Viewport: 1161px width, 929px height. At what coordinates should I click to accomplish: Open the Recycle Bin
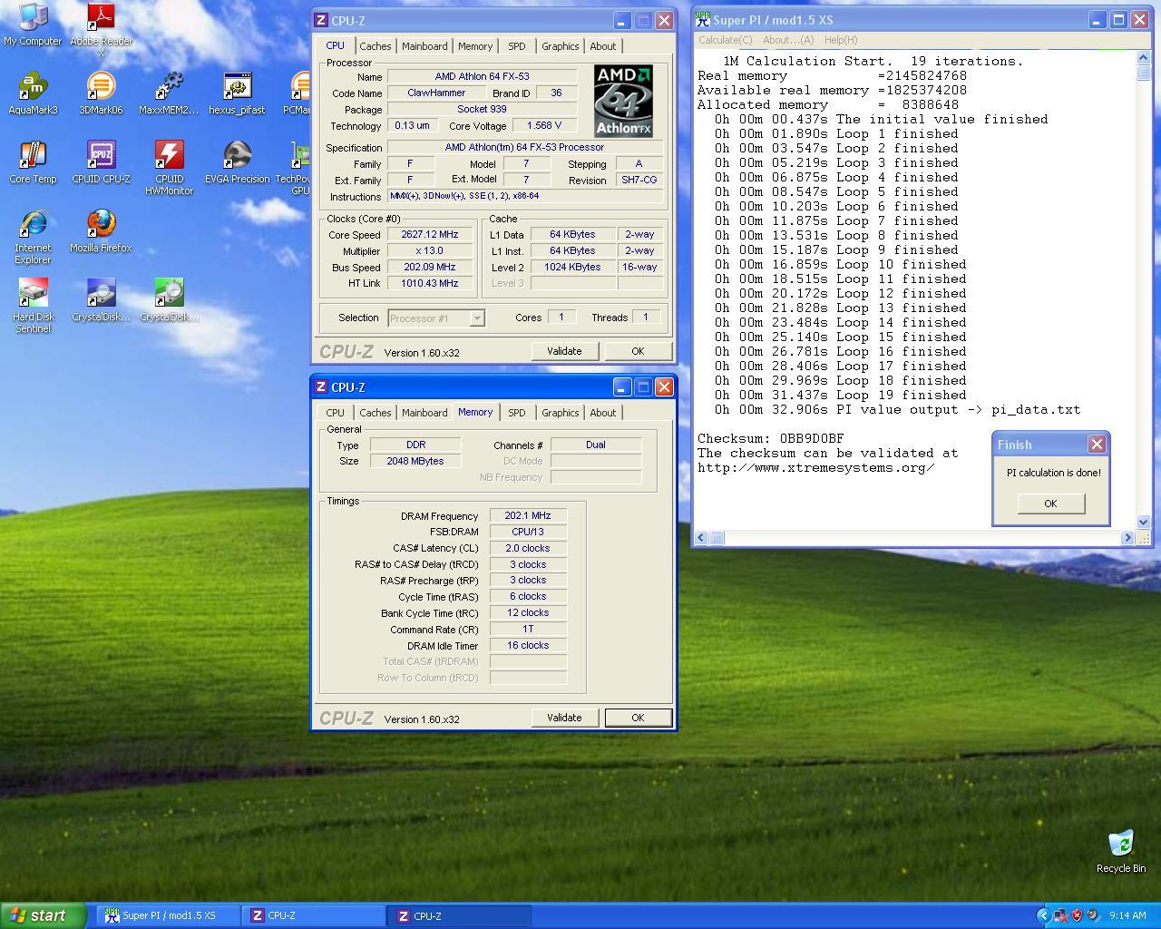pos(1121,851)
